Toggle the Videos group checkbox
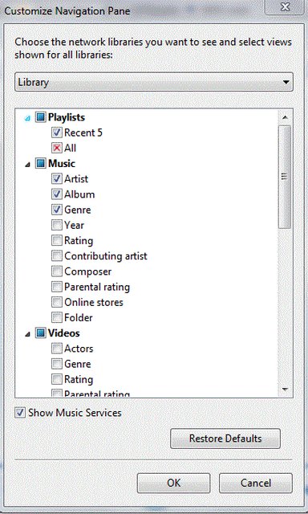This screenshot has width=308, height=514. pyautogui.click(x=41, y=333)
